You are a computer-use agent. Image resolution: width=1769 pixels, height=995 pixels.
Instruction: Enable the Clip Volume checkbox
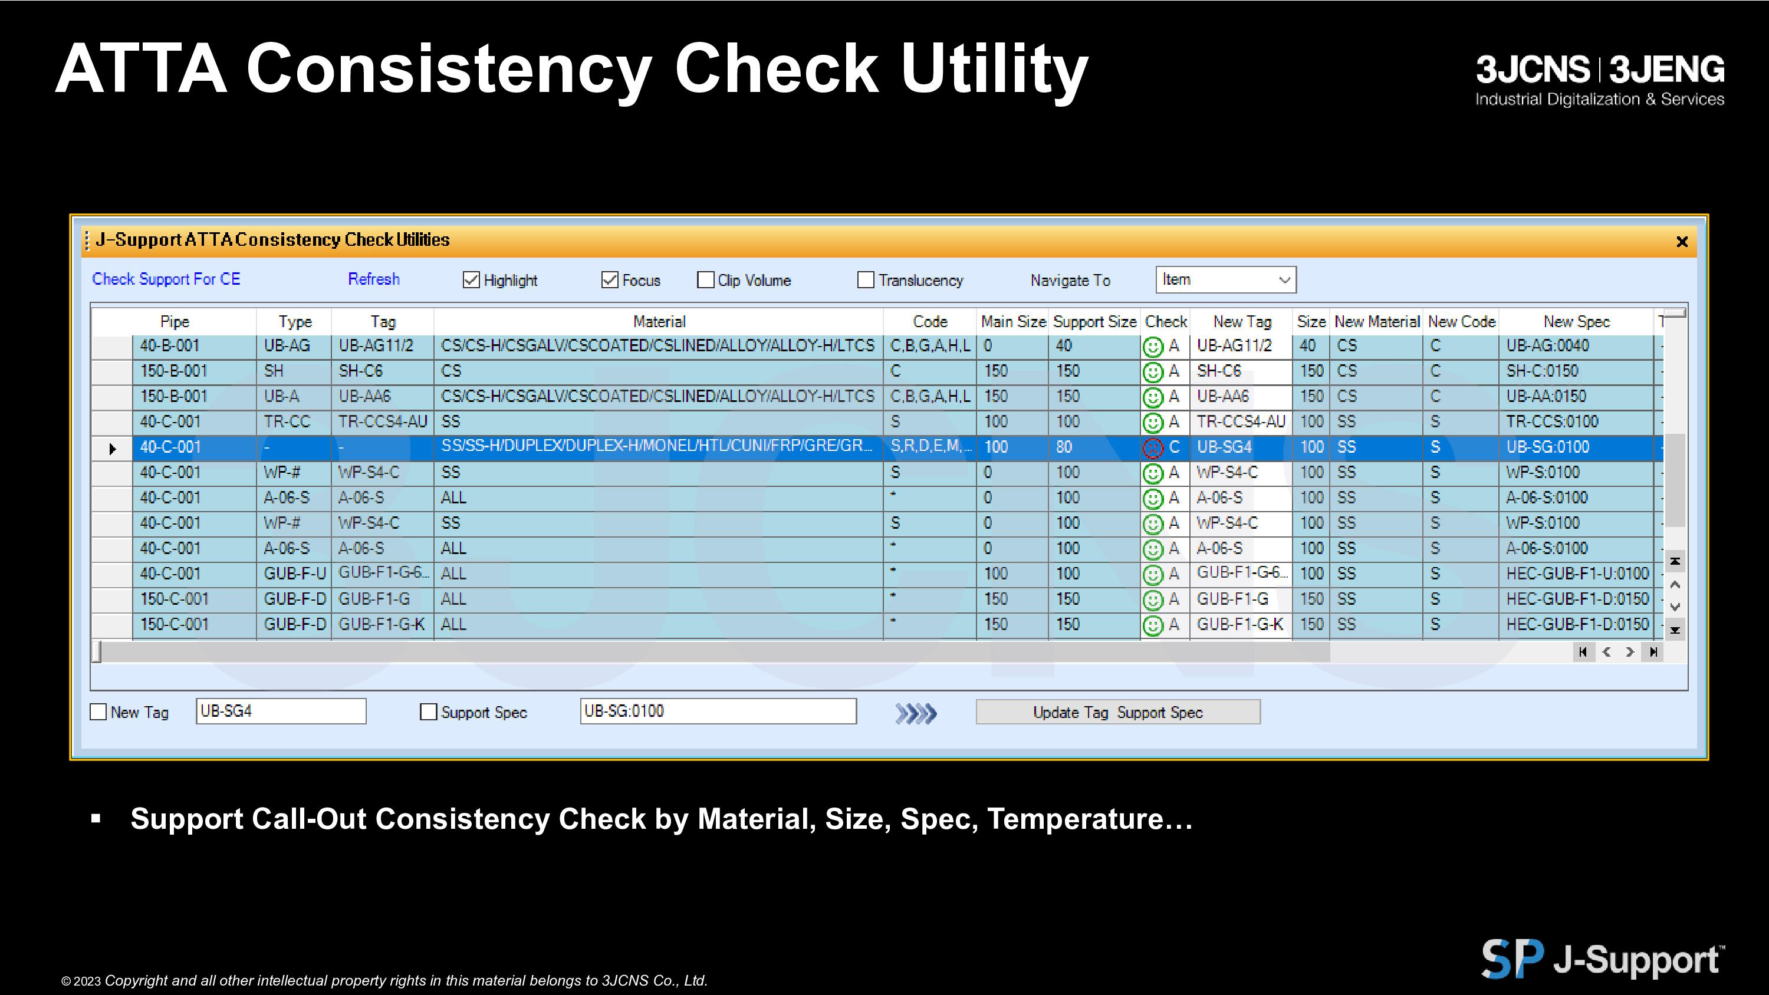click(705, 279)
